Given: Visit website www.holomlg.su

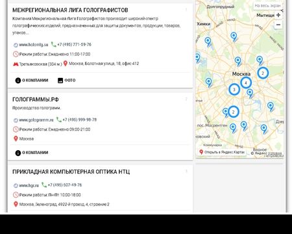Looking at the screenshot, I should click(x=34, y=45).
